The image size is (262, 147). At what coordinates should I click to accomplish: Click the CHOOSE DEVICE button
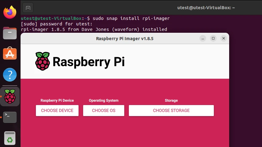coord(57,111)
